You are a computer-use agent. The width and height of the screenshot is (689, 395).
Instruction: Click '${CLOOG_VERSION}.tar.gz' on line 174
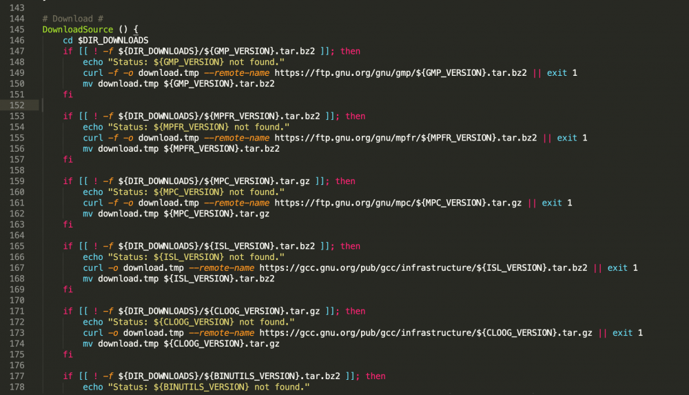[x=221, y=344]
